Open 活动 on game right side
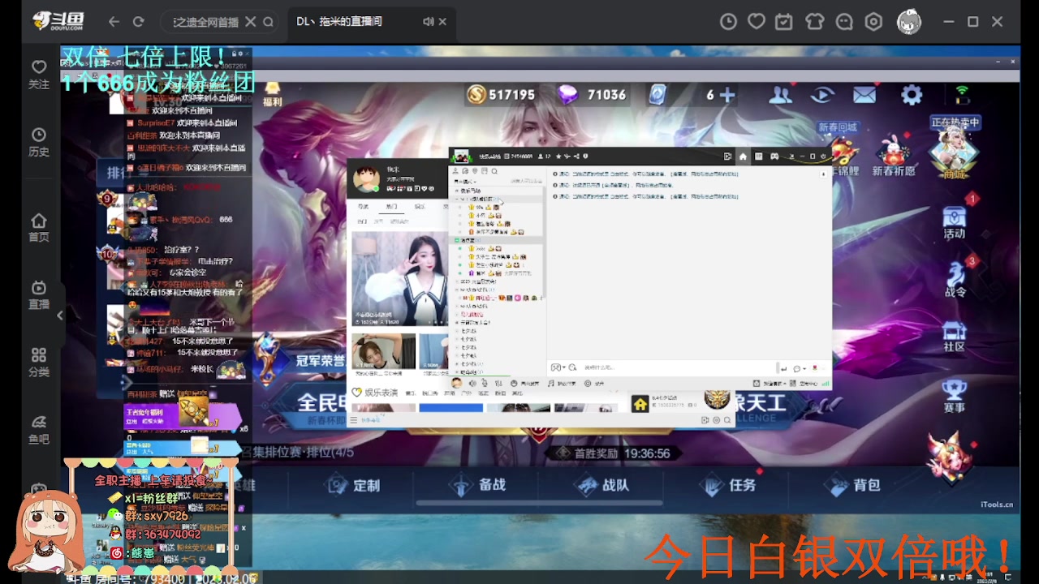The width and height of the screenshot is (1039, 584). (x=955, y=222)
